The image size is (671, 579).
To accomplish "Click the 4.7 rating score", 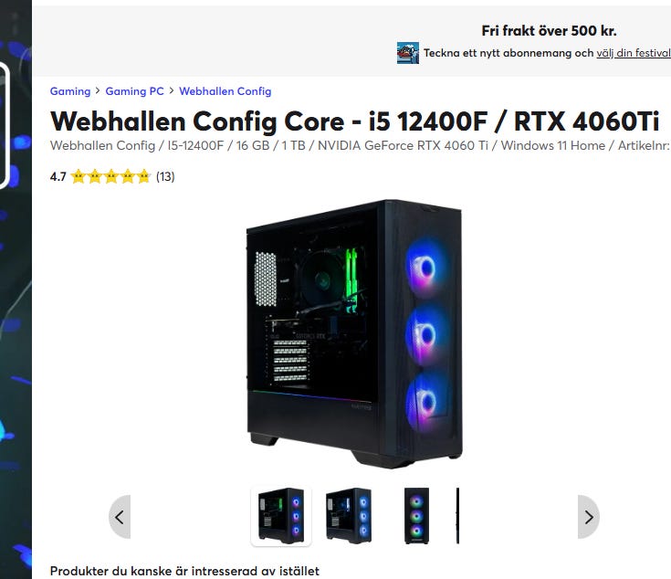I will pyautogui.click(x=58, y=176).
